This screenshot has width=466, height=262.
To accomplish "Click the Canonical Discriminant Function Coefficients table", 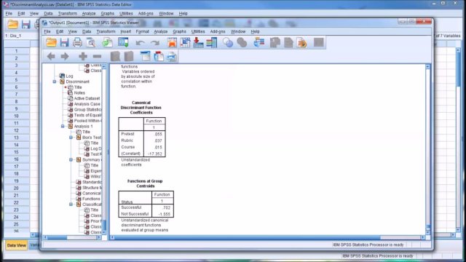I will point(142,137).
